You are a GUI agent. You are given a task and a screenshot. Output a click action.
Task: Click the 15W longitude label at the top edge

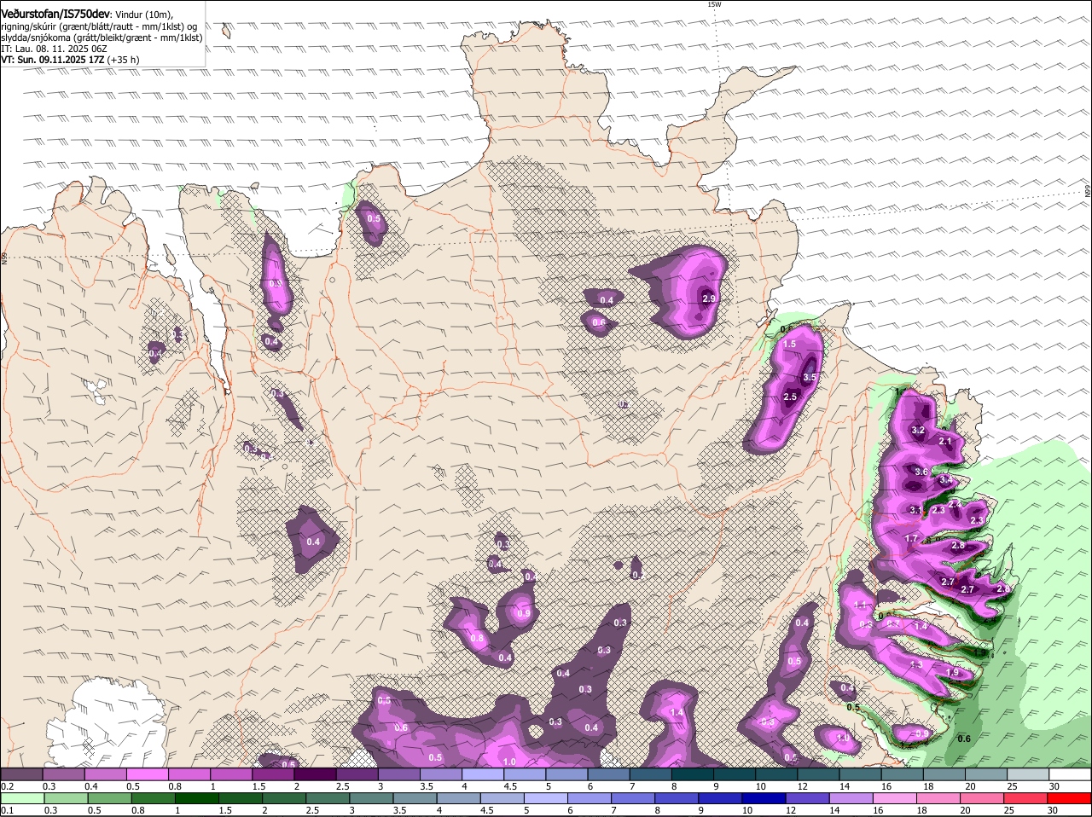pos(714,4)
